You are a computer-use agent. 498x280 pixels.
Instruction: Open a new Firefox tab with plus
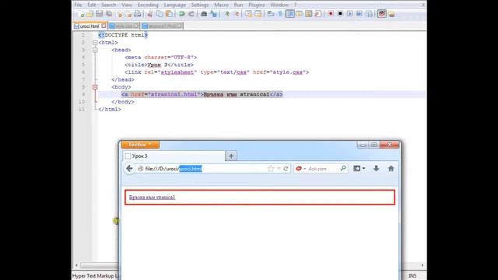click(x=231, y=156)
